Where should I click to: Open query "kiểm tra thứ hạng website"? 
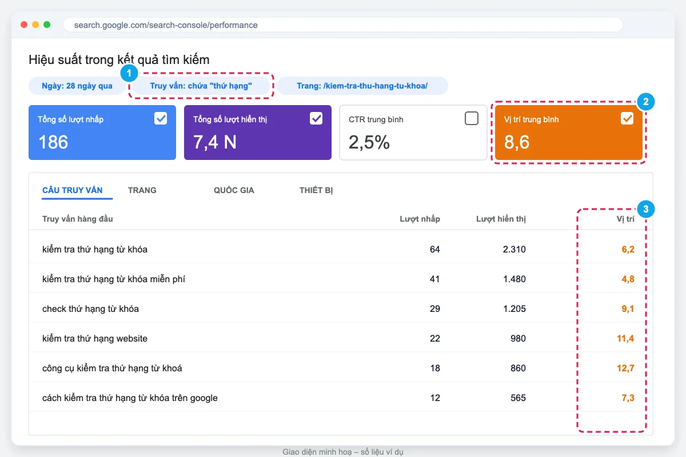[x=95, y=338]
